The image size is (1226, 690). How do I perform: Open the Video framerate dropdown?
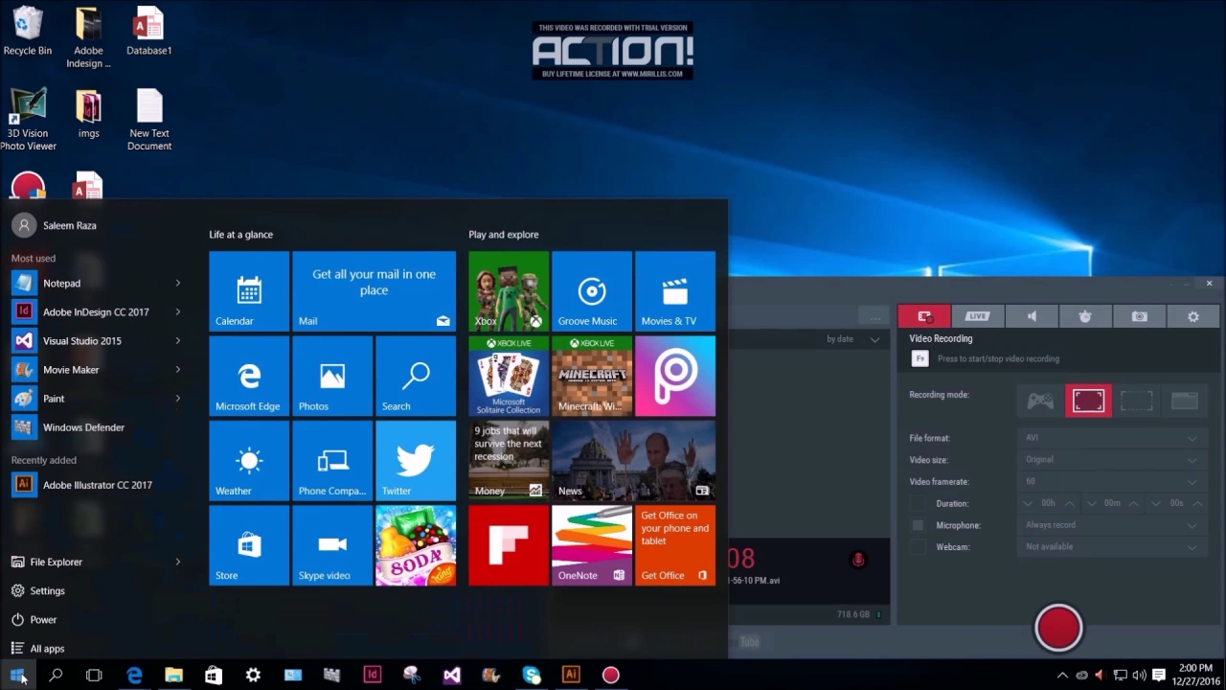tap(1112, 482)
